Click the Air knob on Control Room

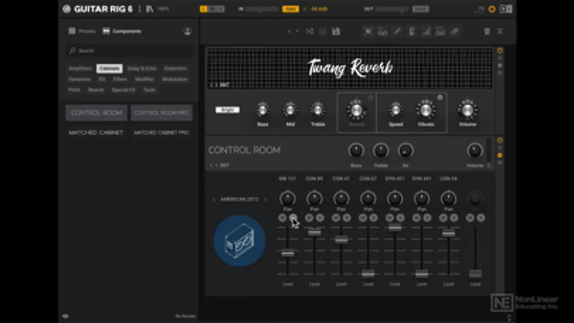coord(406,151)
